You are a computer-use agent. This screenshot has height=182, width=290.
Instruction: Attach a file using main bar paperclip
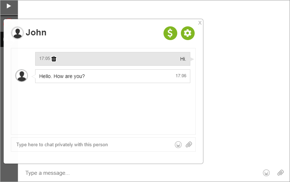tap(280, 173)
